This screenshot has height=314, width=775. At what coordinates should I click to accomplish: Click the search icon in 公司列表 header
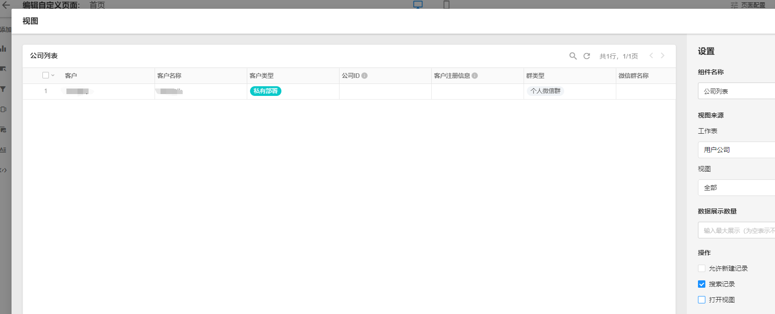pos(573,56)
